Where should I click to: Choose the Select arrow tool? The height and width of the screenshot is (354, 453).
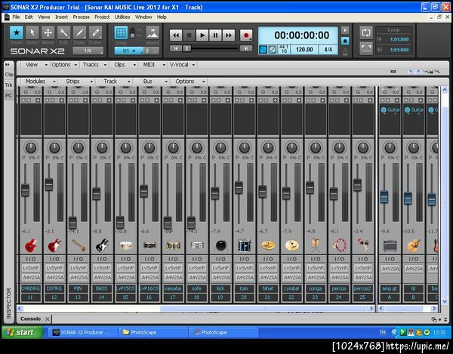click(x=32, y=32)
